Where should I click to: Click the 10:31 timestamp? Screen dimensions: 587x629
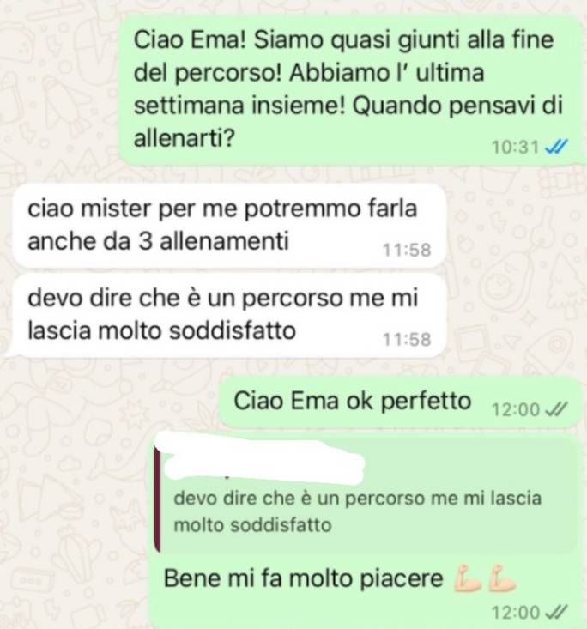coord(516,148)
